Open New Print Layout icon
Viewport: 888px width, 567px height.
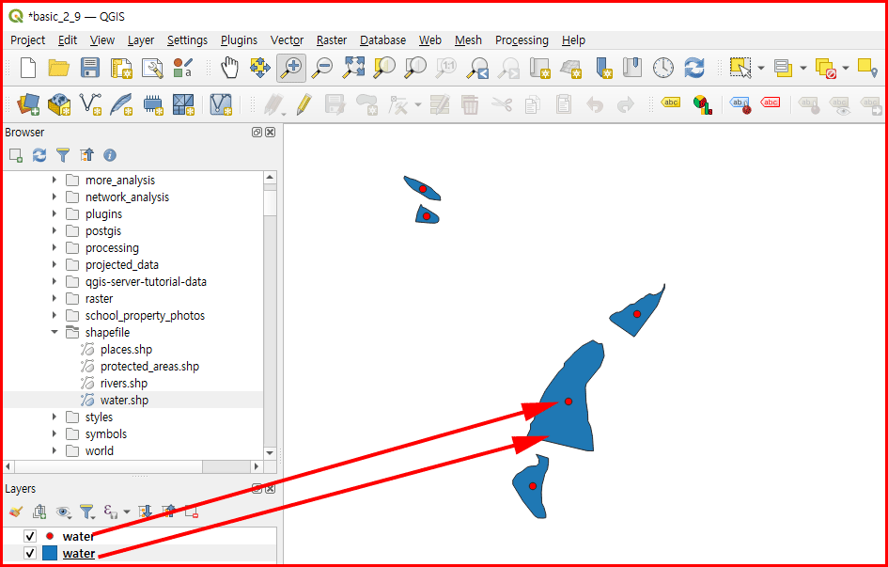(x=121, y=68)
